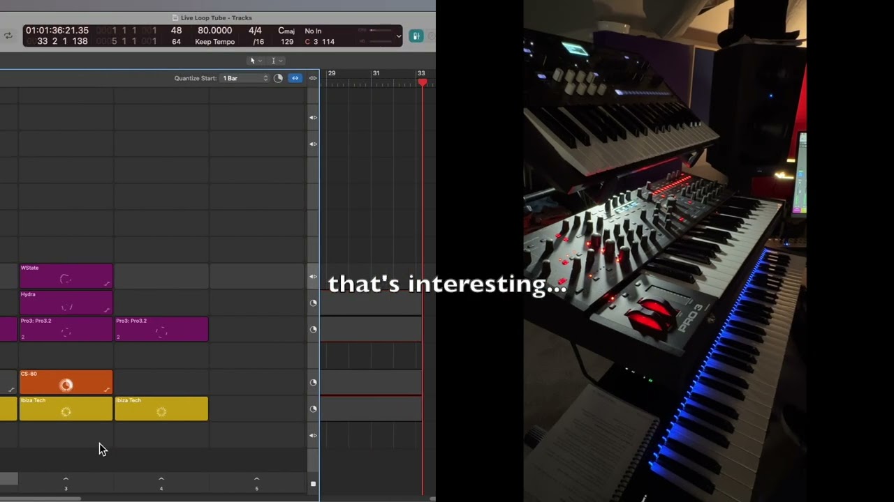Select the WState loop cell
Image resolution: width=894 pixels, height=502 pixels.
coord(66,276)
